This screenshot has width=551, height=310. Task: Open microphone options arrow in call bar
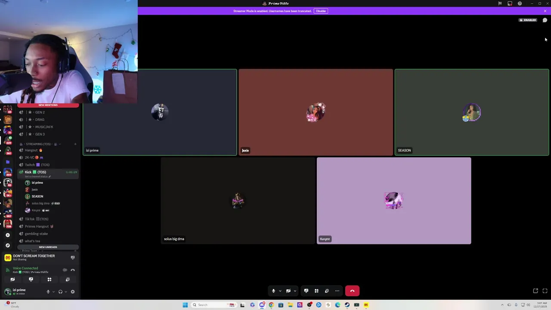280,291
